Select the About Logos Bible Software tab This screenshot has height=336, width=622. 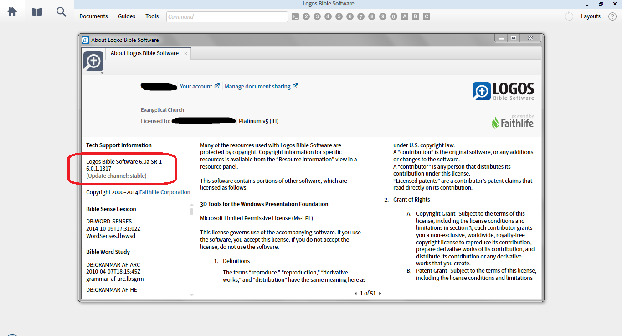[144, 53]
